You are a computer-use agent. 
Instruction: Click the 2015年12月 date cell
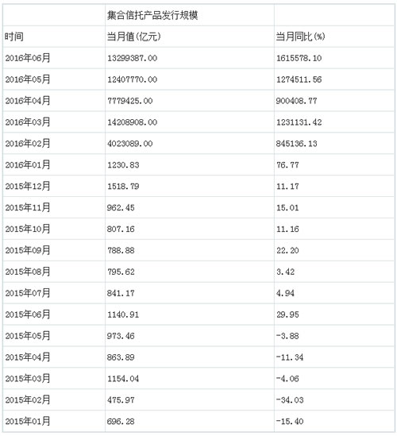(28, 187)
